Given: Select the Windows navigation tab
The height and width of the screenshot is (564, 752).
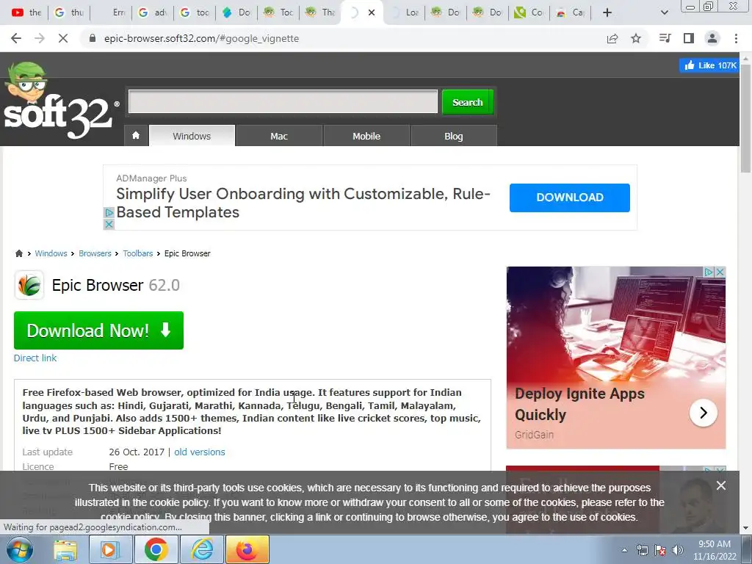Looking at the screenshot, I should 192,136.
